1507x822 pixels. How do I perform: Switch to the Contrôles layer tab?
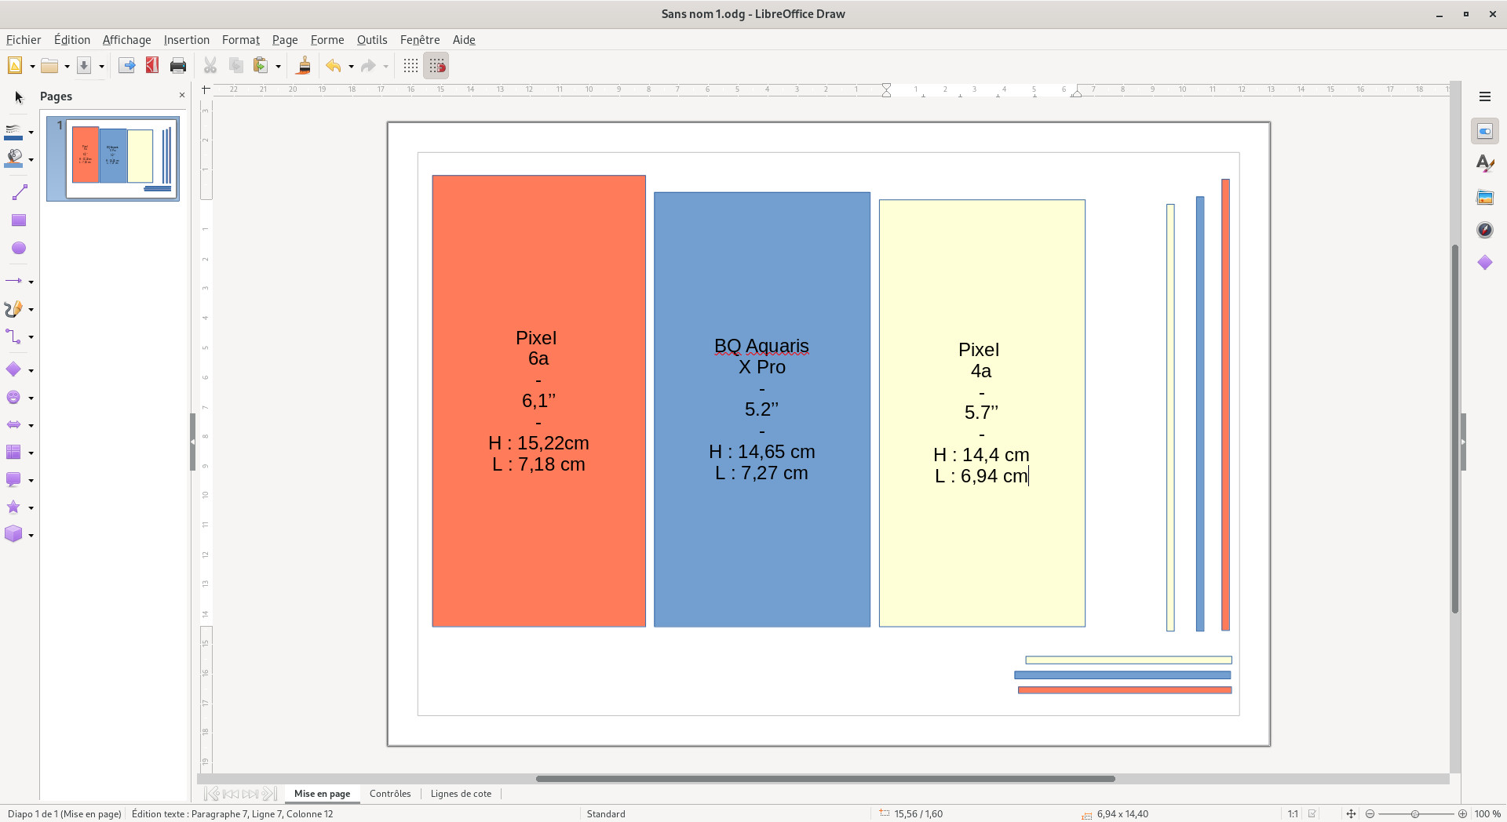[390, 794]
